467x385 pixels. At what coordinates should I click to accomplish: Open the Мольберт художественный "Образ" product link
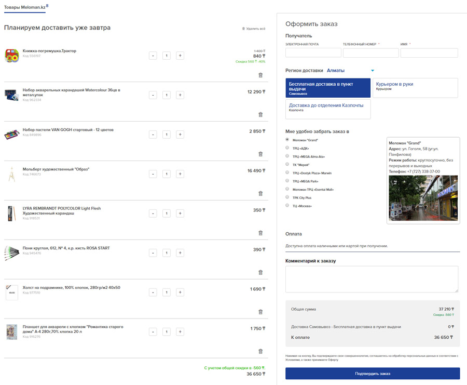click(x=56, y=169)
